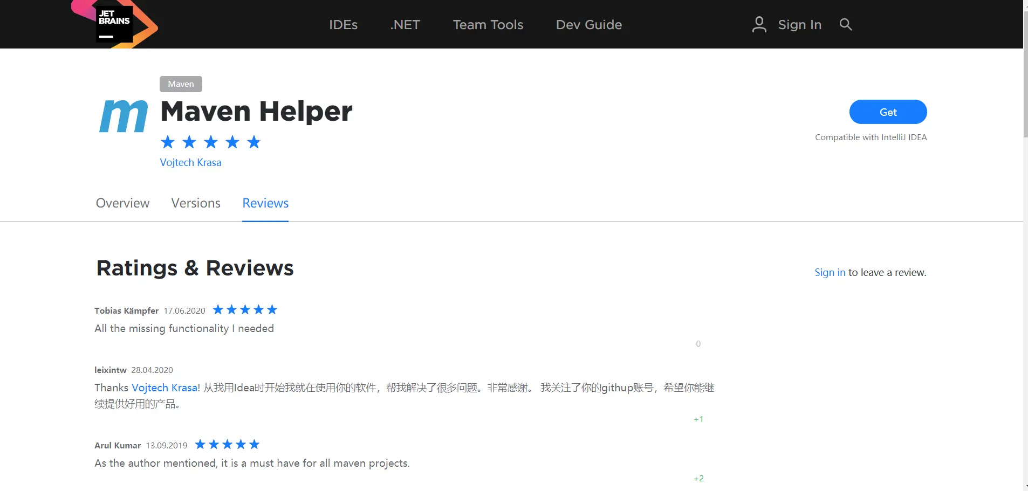Open the IDEs menu
This screenshot has height=491, width=1028.
(x=344, y=24)
